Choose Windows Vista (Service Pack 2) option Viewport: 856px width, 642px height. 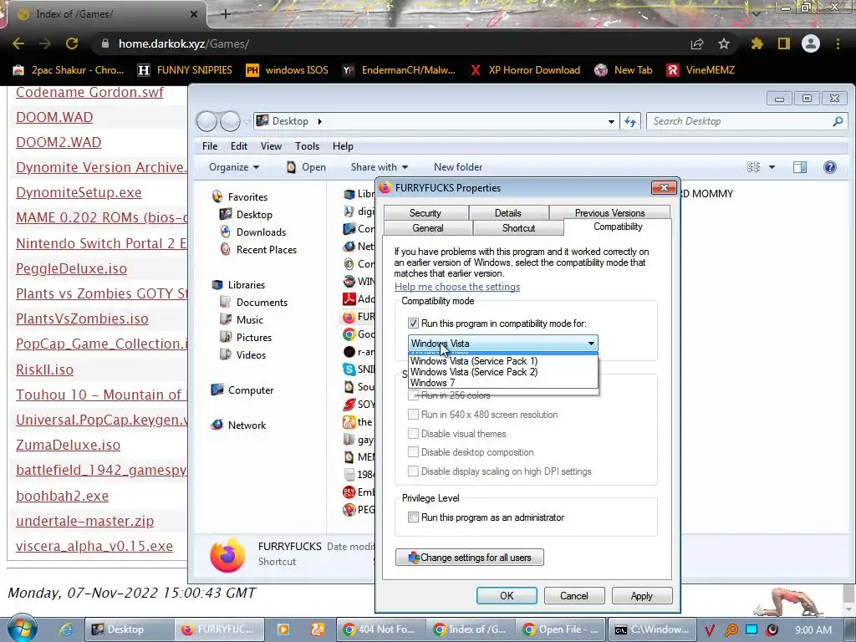[x=502, y=372]
